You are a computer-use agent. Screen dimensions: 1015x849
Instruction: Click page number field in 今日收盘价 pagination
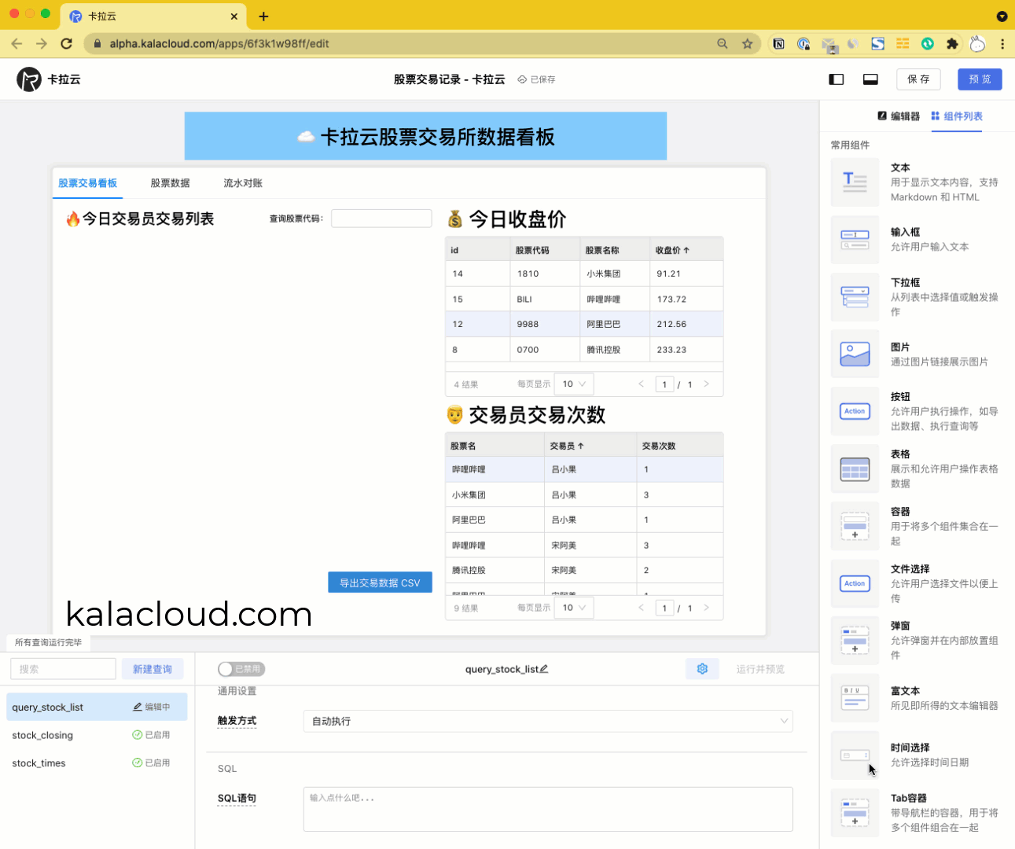pyautogui.click(x=664, y=384)
